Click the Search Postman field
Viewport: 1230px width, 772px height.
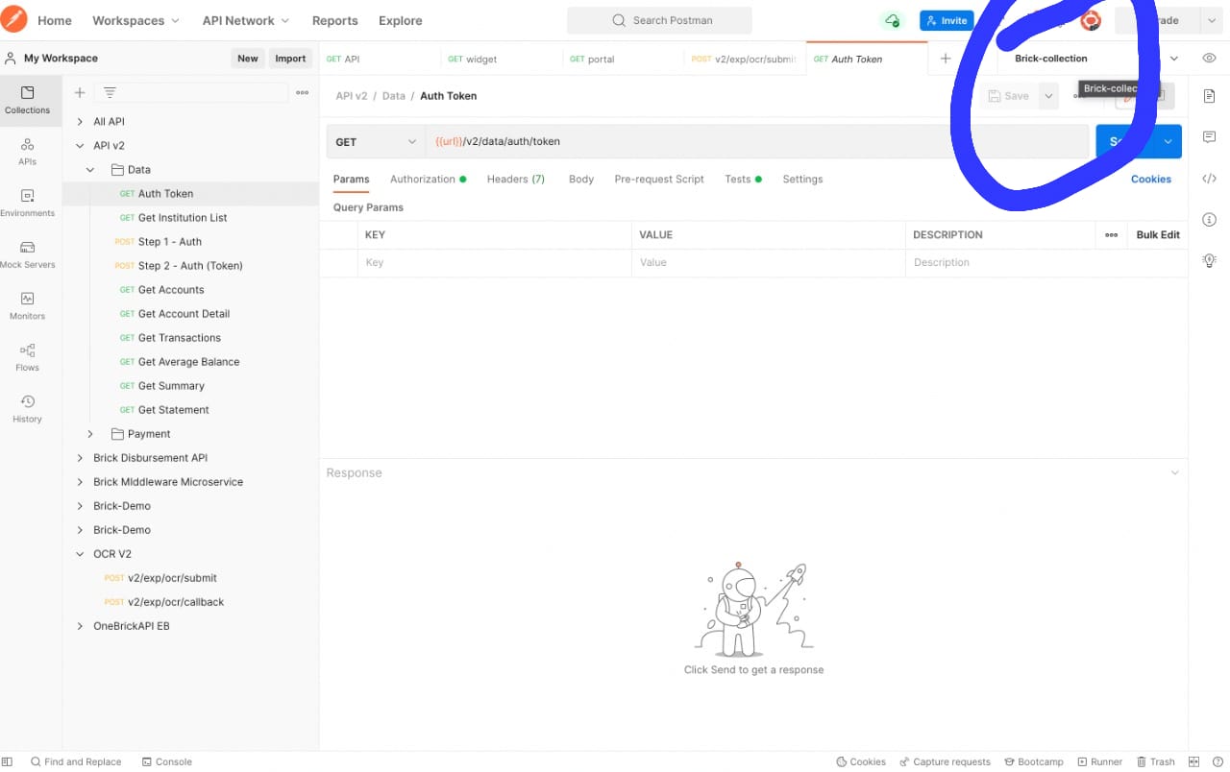pyautogui.click(x=659, y=20)
